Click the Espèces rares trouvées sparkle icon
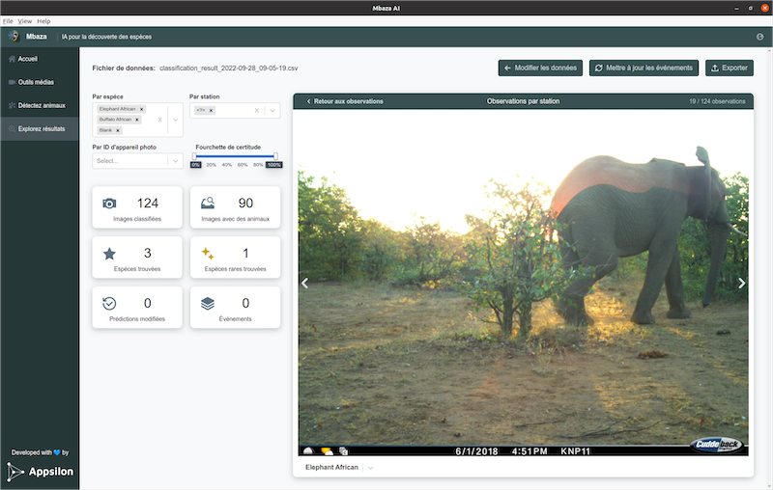 [208, 254]
